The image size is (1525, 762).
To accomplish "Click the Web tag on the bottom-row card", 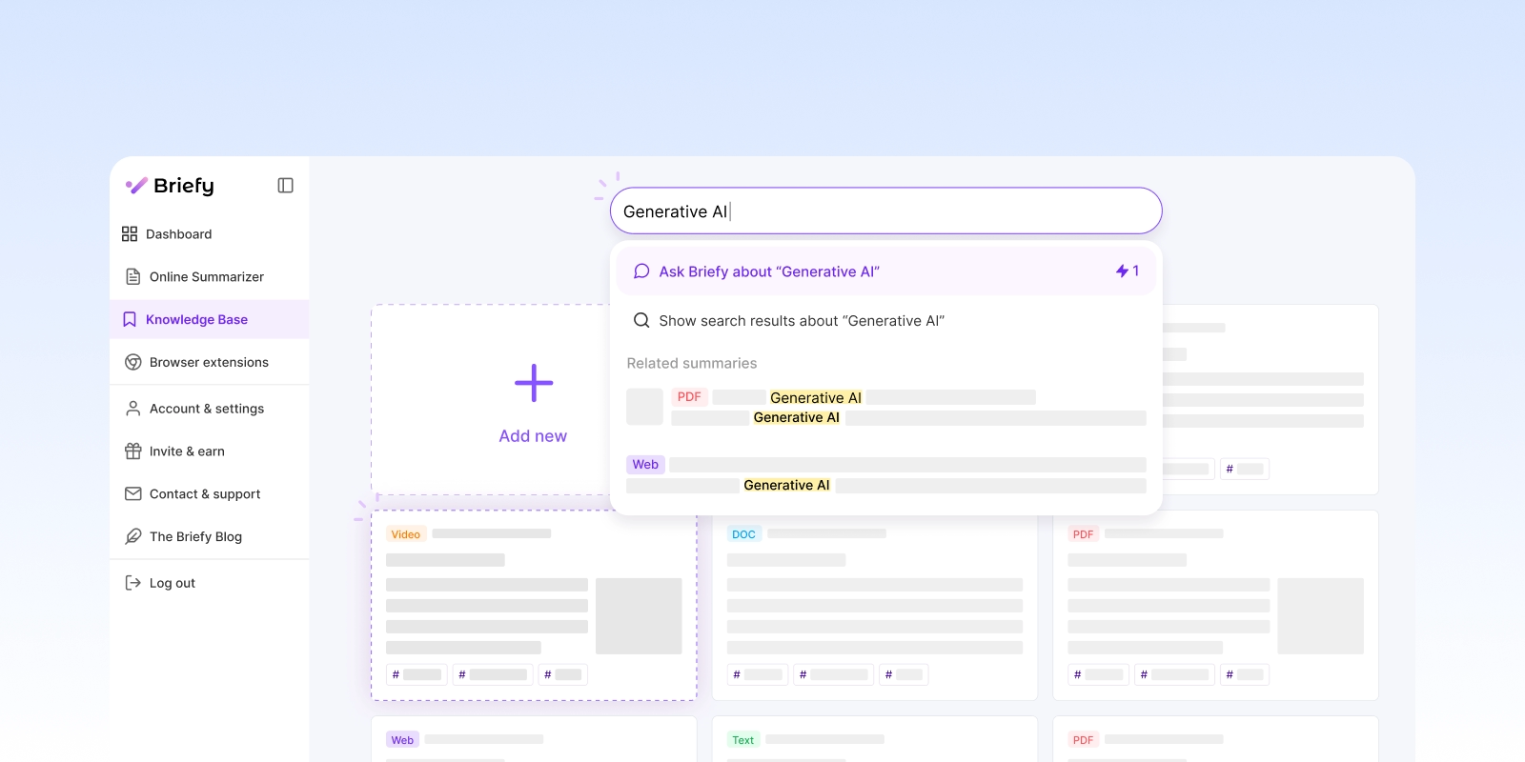I will (x=402, y=740).
